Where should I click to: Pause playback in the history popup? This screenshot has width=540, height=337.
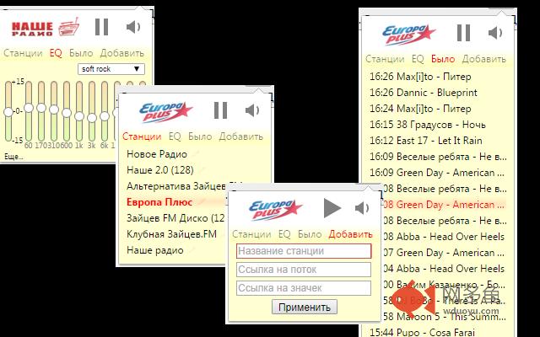[463, 33]
